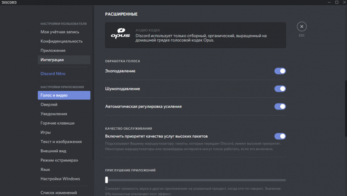
Task: Maximize the Discord window
Action: tap(336, 2)
